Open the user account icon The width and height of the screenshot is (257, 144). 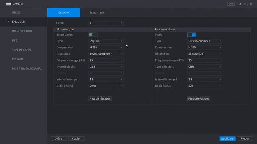[x=240, y=4]
